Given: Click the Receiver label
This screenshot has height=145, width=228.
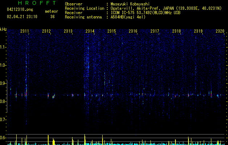Looking at the screenshot, I should coord(74,13).
